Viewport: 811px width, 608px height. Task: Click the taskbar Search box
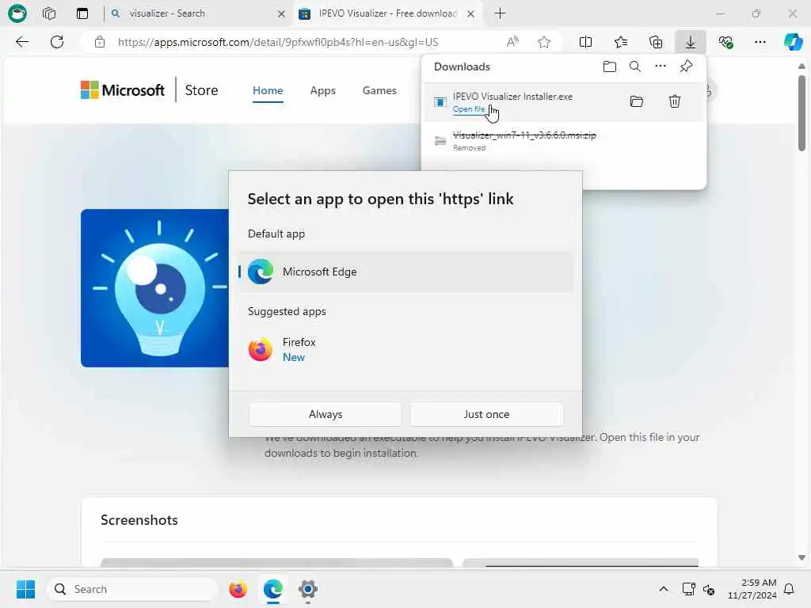132,589
